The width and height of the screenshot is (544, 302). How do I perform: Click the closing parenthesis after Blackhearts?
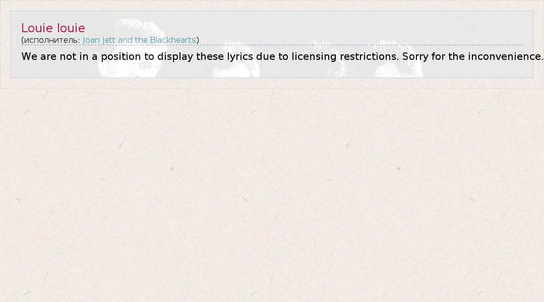point(198,40)
